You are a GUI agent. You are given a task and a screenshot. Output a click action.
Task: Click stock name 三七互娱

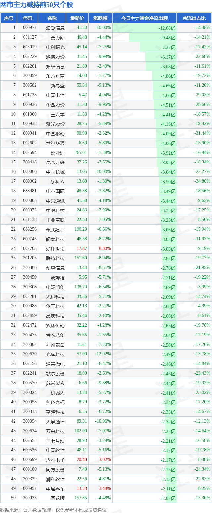click(x=55, y=441)
